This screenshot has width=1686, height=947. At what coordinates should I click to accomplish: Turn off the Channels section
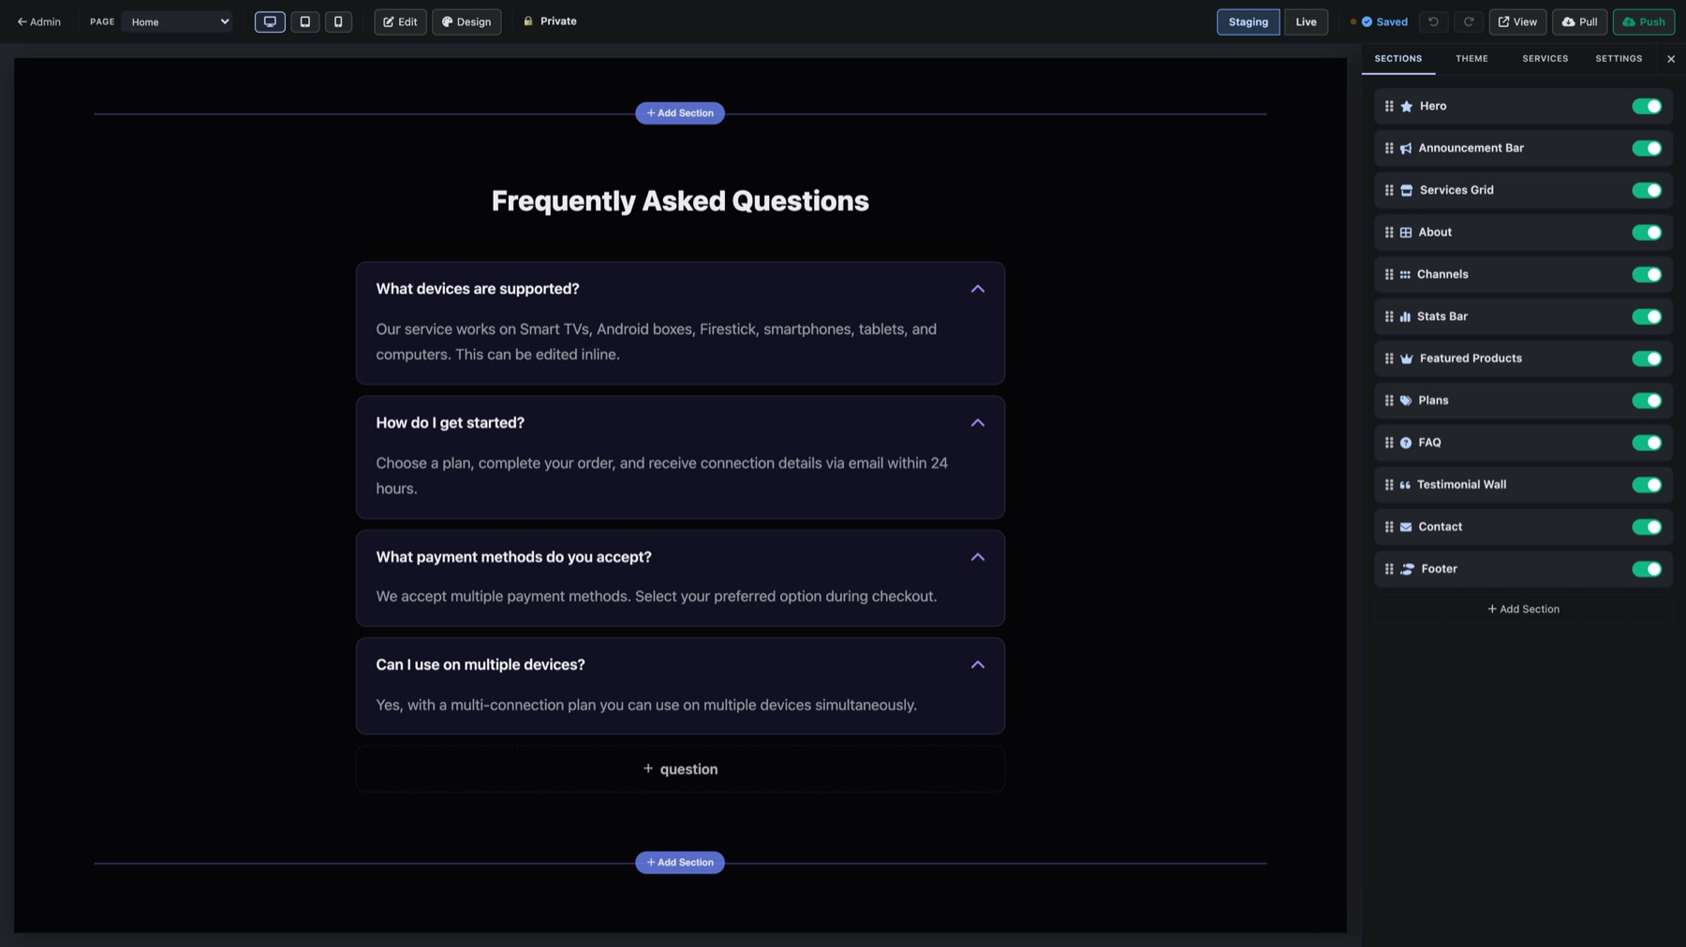(1647, 275)
